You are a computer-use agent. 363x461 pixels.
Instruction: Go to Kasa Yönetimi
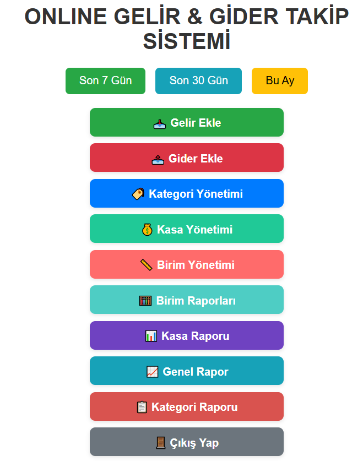pyautogui.click(x=194, y=230)
